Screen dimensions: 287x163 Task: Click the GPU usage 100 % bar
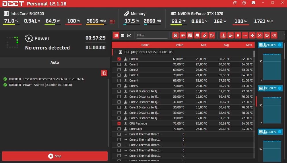click(x=241, y=24)
